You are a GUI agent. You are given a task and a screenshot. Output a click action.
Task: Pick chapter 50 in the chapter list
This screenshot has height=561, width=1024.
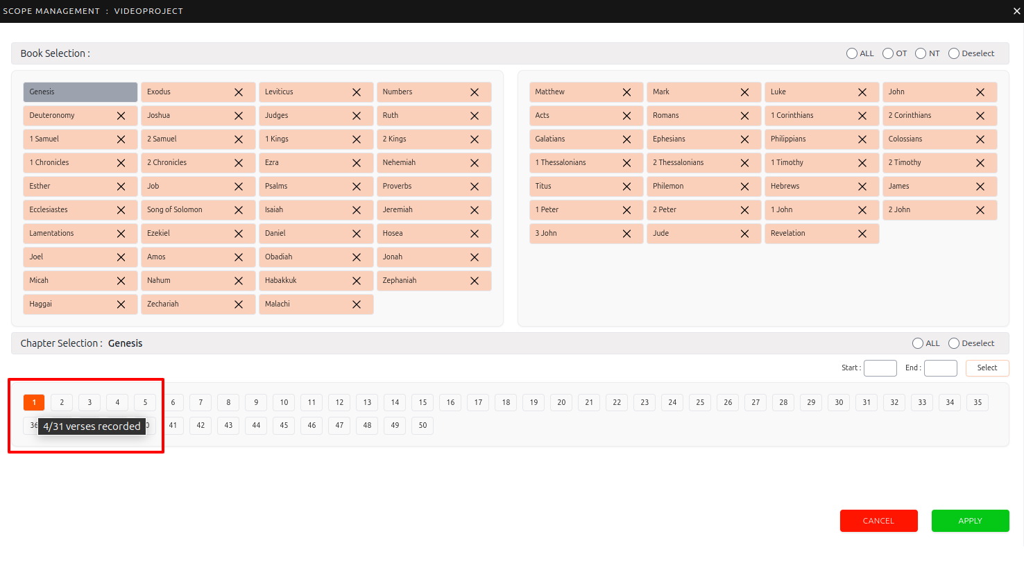[423, 426]
